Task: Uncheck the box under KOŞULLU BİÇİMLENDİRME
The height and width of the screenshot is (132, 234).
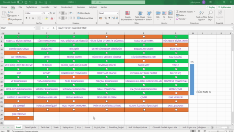Action: pyautogui.click(x=18, y=45)
